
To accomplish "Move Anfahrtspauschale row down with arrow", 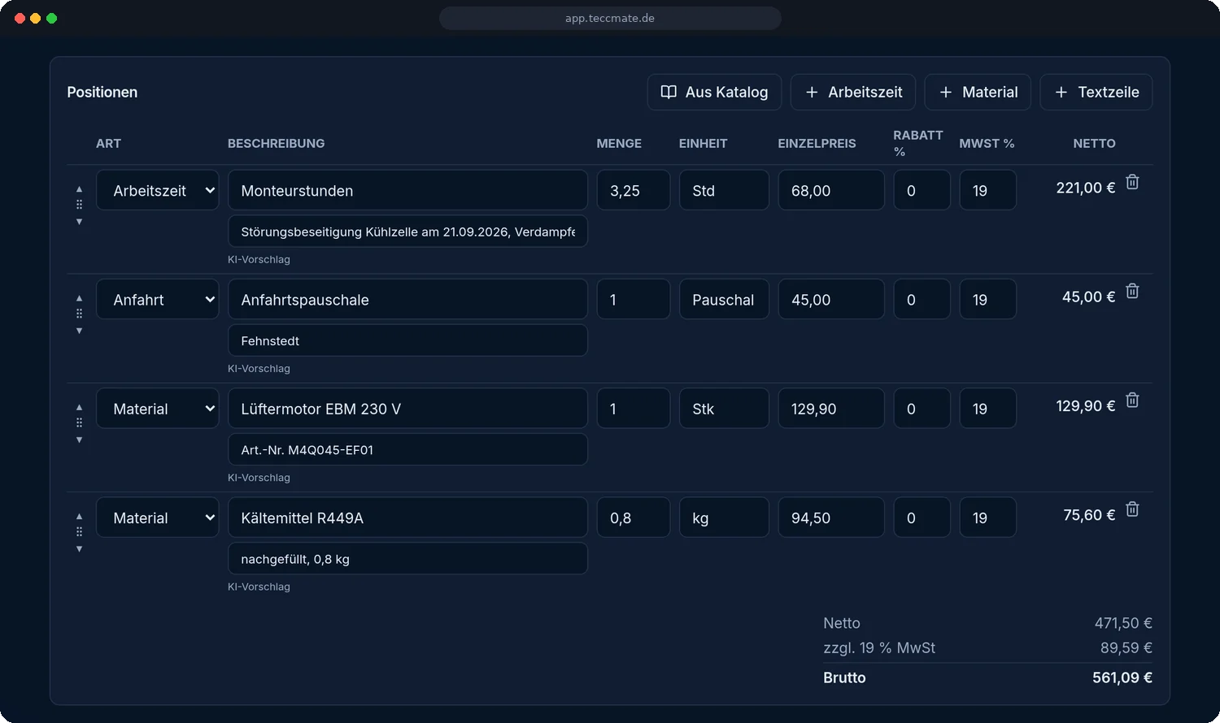I will (79, 331).
